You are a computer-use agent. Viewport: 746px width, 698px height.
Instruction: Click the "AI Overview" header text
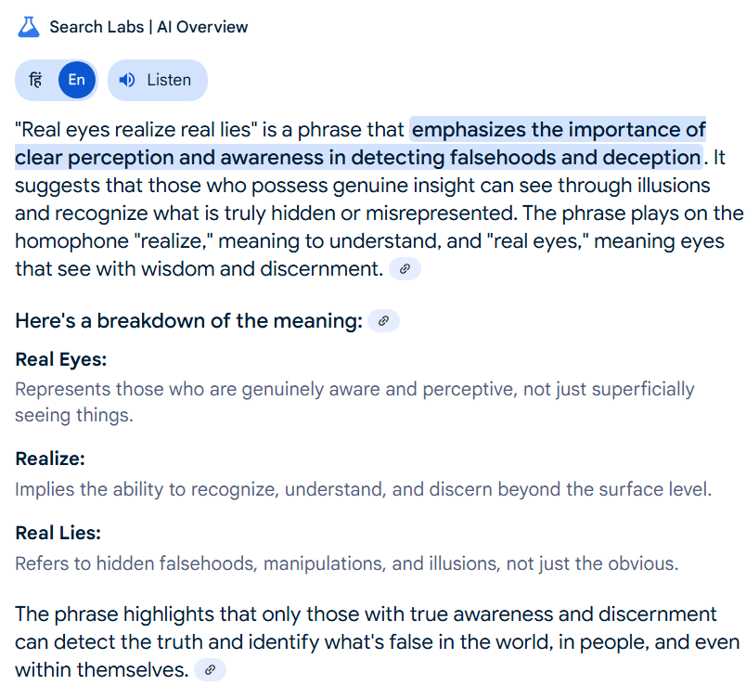[202, 27]
